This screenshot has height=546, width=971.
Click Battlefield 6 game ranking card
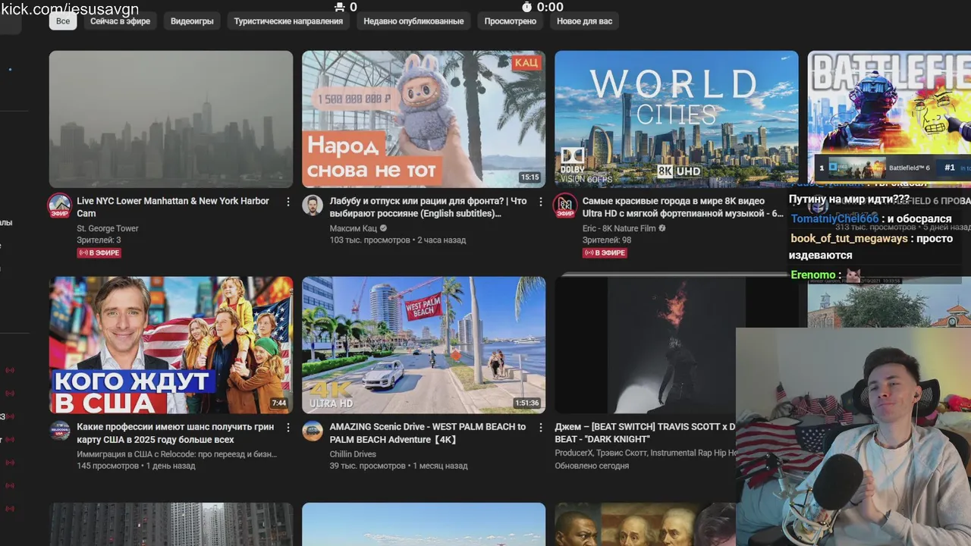tap(893, 168)
